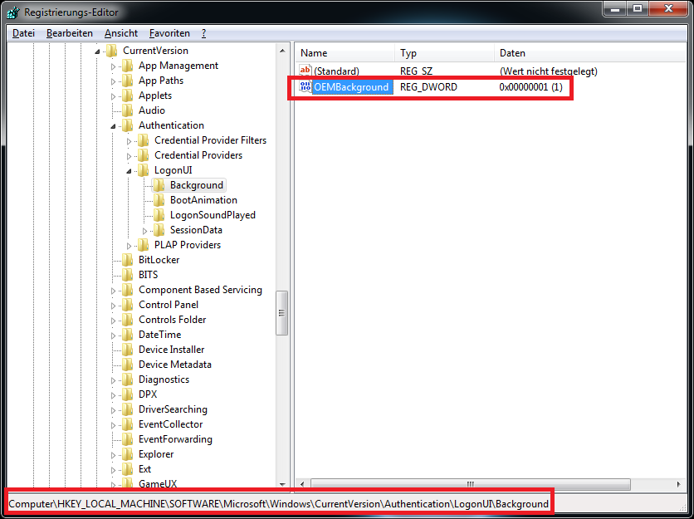This screenshot has height=519, width=694.
Task: Click the LogonSoundPlayed folder icon
Action: tap(159, 215)
